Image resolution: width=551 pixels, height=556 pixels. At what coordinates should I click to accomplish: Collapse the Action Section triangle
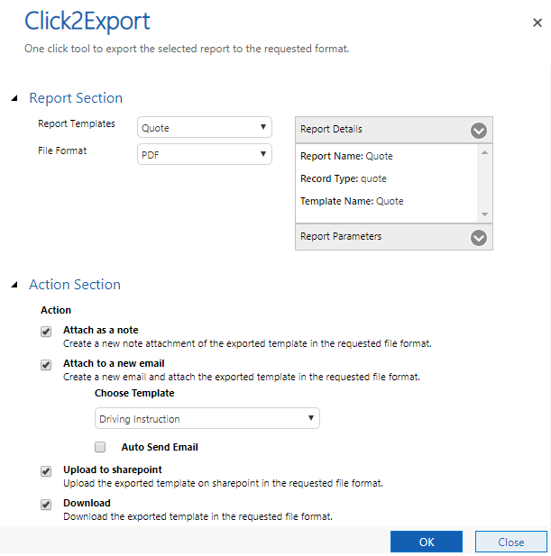pyautogui.click(x=14, y=285)
